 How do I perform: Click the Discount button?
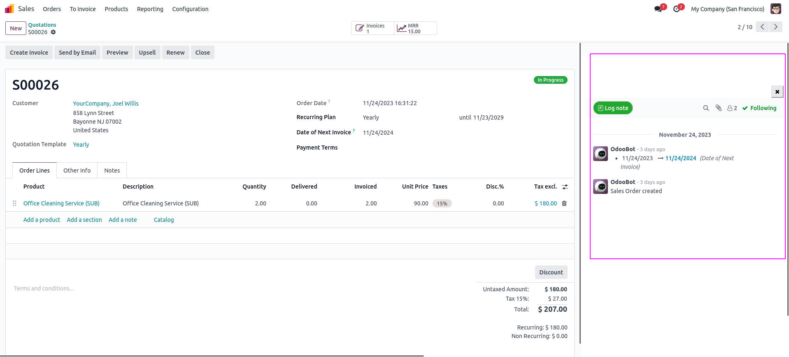tap(551, 272)
